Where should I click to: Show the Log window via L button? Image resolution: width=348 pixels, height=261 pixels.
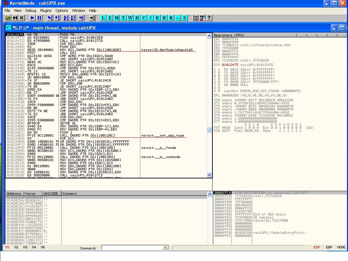coord(103,18)
